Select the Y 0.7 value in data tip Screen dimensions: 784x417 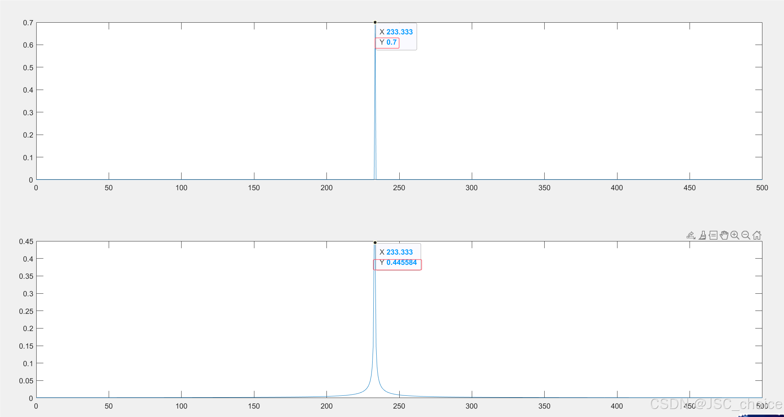click(391, 42)
